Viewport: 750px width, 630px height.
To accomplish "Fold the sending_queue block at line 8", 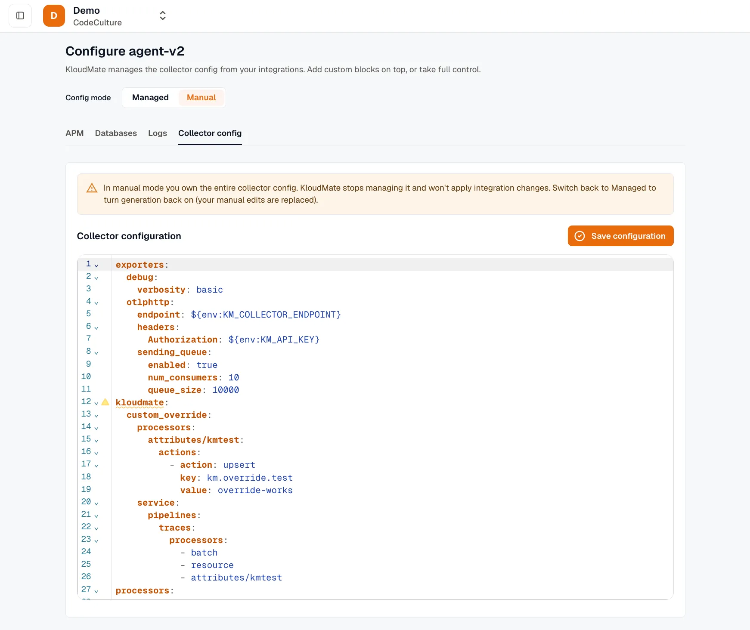I will click(x=96, y=353).
